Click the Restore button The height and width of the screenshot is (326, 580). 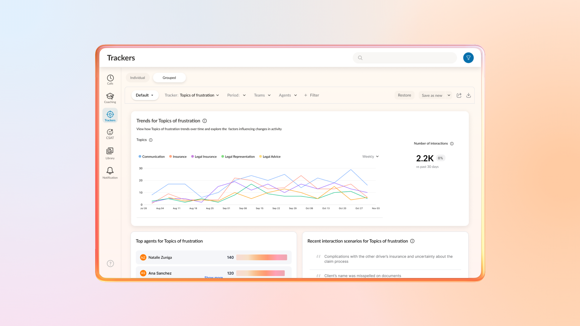(404, 95)
